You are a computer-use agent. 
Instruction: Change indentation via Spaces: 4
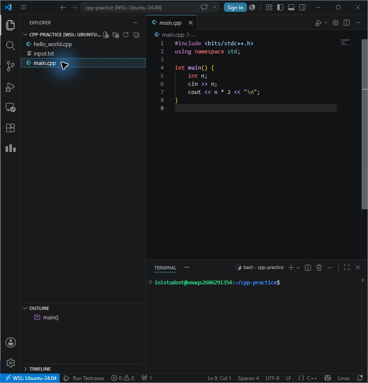(x=248, y=378)
